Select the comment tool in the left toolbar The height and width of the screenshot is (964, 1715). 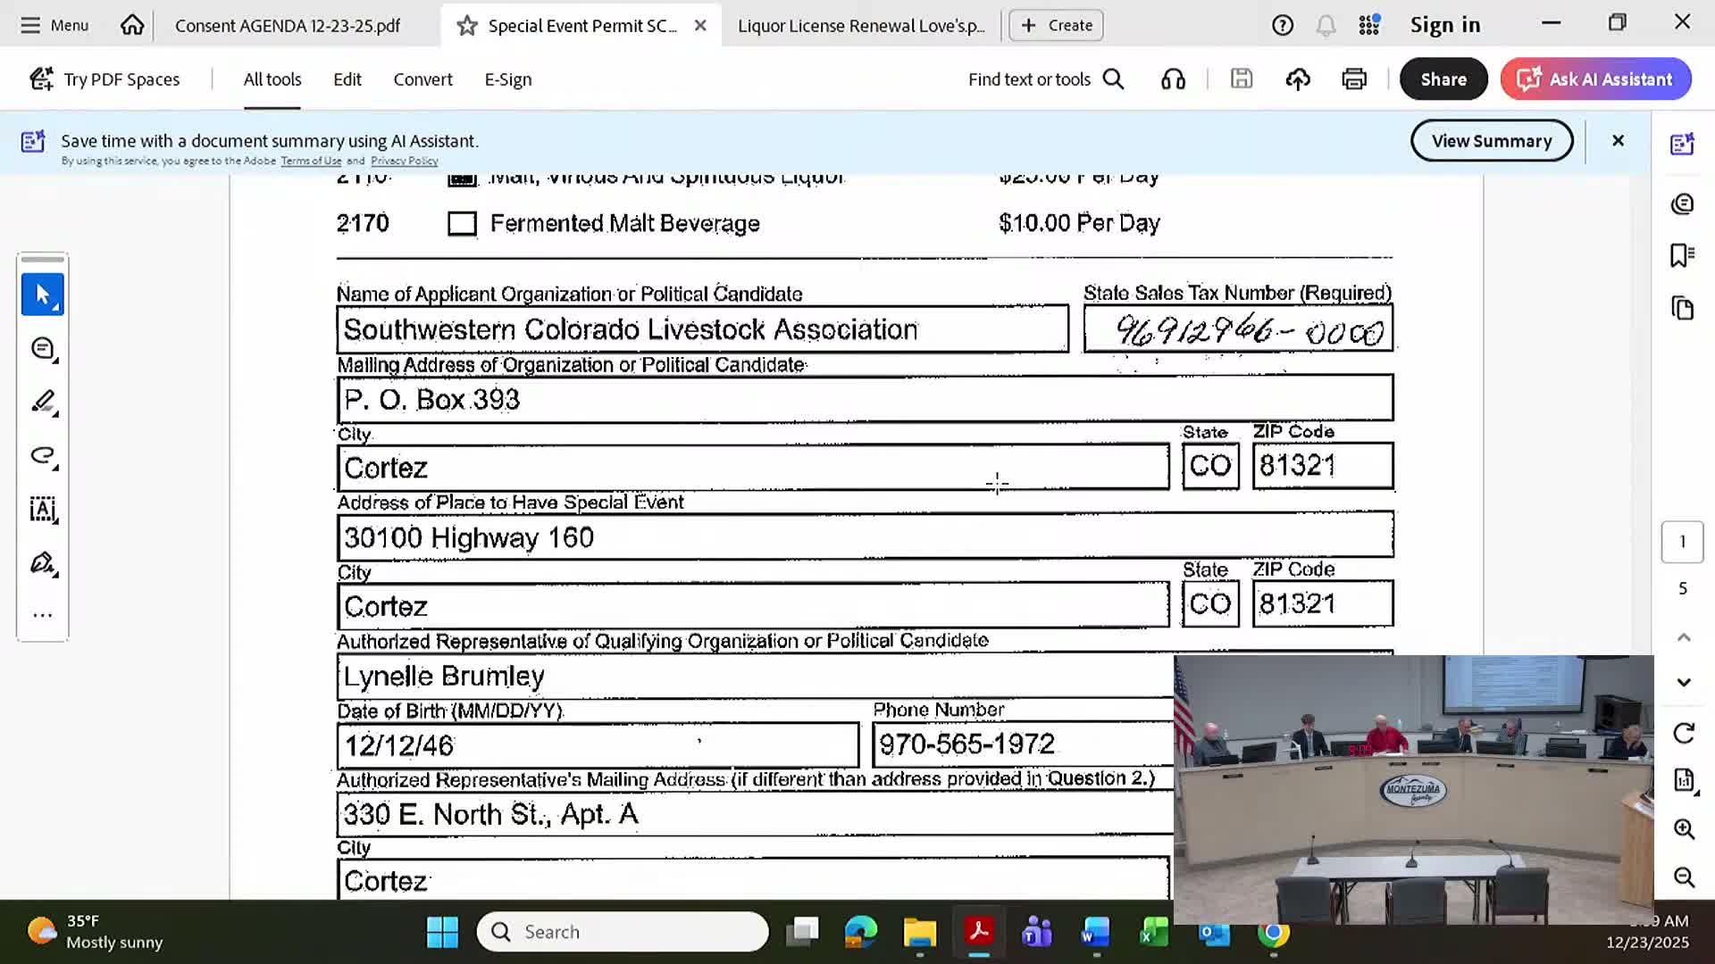[x=43, y=348]
